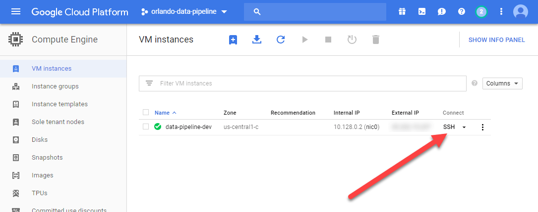Image resolution: width=538 pixels, height=212 pixels.
Task: Go to Snapshots in the sidebar
Action: tap(47, 158)
